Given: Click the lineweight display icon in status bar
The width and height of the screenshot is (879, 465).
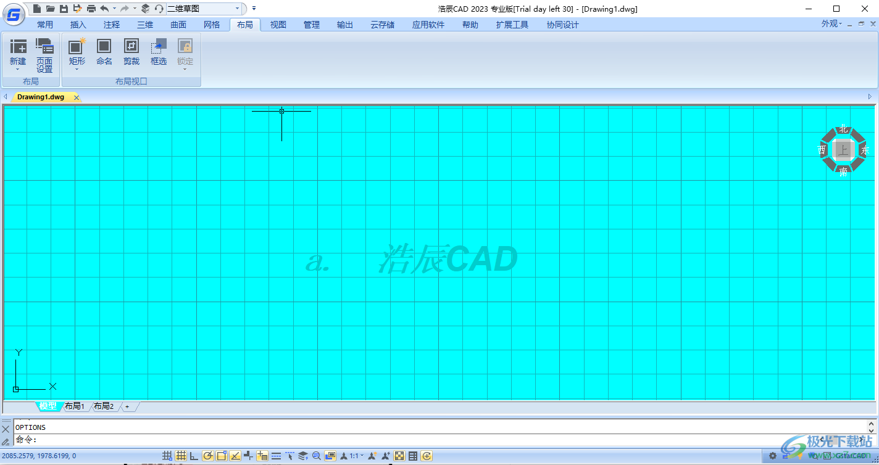Looking at the screenshot, I should (x=276, y=456).
